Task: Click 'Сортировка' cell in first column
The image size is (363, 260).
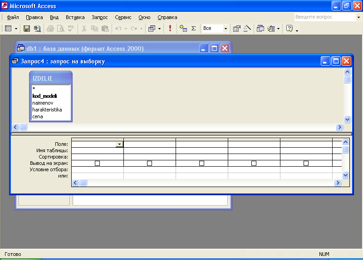Action: point(98,157)
